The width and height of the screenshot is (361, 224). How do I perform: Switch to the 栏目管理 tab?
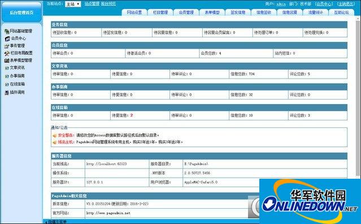click(x=160, y=12)
